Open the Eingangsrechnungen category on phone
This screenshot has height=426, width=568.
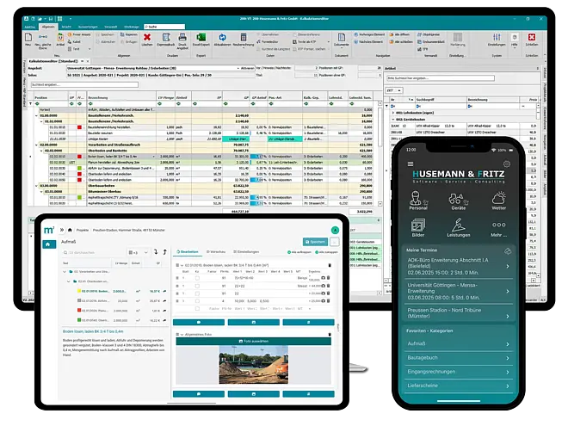pyautogui.click(x=458, y=372)
